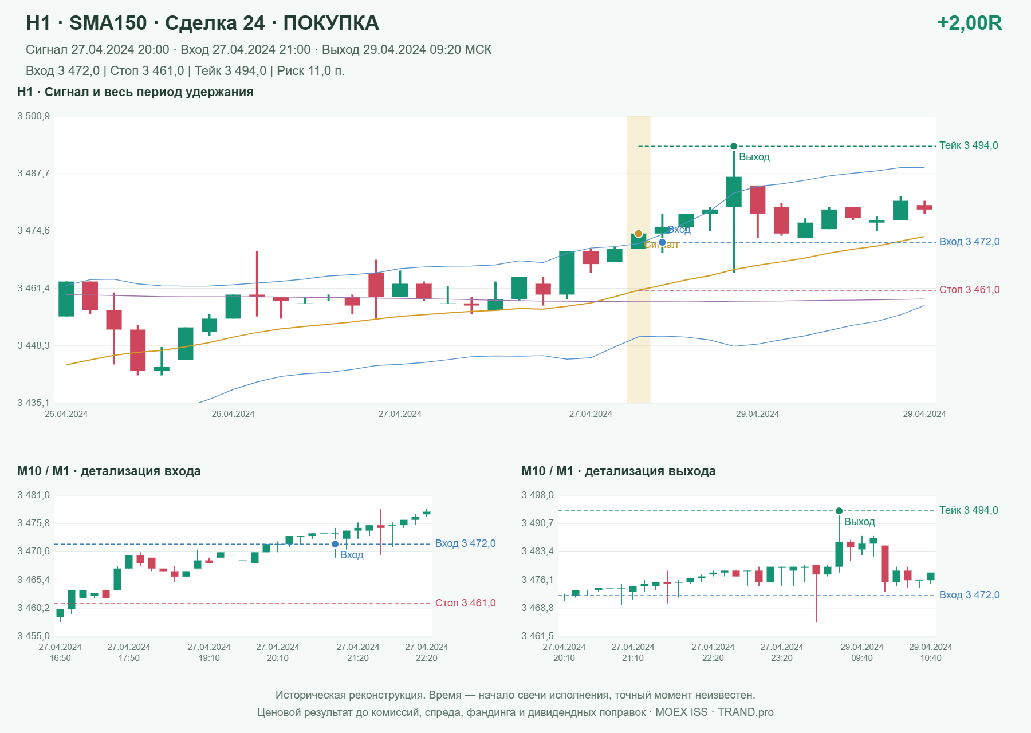Click the title 'H1 · SMA150 · Сделка 24 · ПОКУПКА'
1031x733 pixels.
click(202, 23)
